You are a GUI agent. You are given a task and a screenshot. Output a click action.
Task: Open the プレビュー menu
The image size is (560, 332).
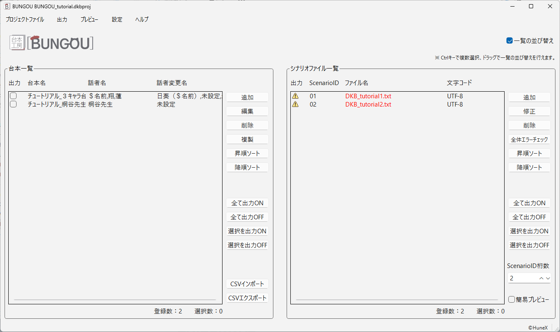pos(89,19)
